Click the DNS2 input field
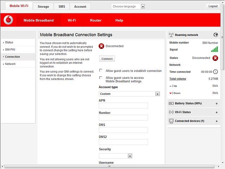225x169 pixels. click(x=123, y=142)
